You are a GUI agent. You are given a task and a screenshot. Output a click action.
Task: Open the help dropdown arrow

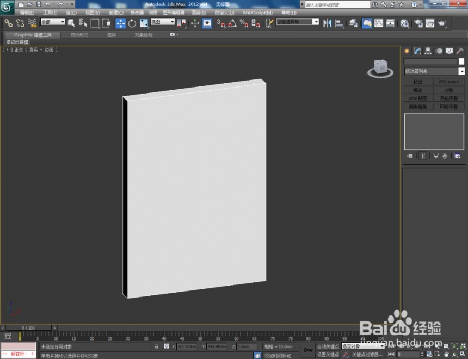[420, 4]
